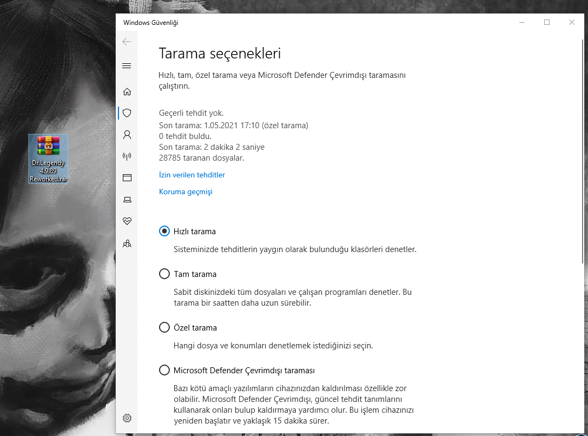The image size is (588, 436).
Task: Click the Windows Güvenliği title bar text
Action: point(151,23)
